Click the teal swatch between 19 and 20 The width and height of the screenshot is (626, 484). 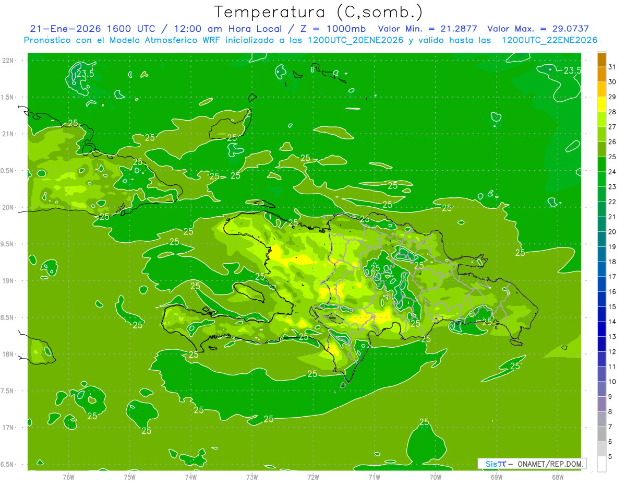[601, 240]
